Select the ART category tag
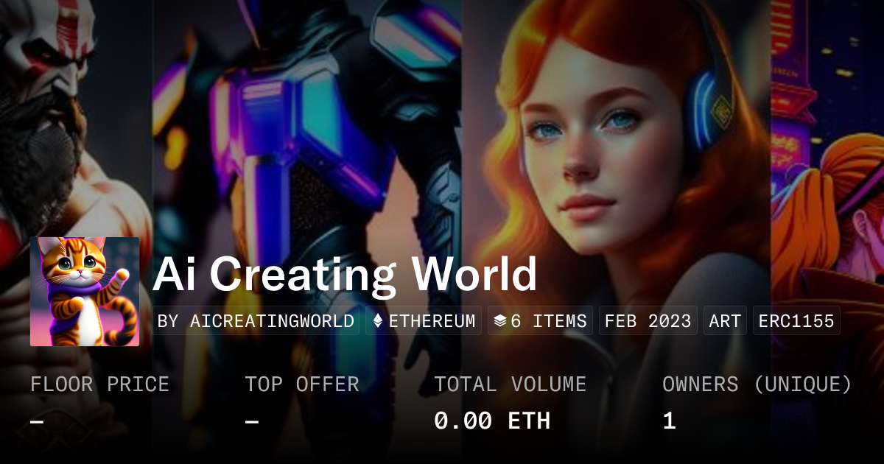884x464 pixels. coord(726,321)
